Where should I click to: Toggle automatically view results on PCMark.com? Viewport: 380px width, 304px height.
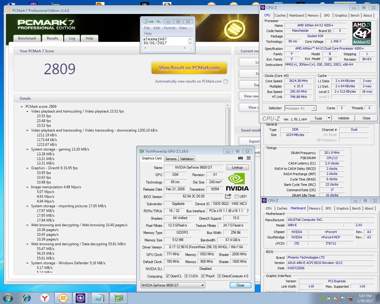point(226,81)
